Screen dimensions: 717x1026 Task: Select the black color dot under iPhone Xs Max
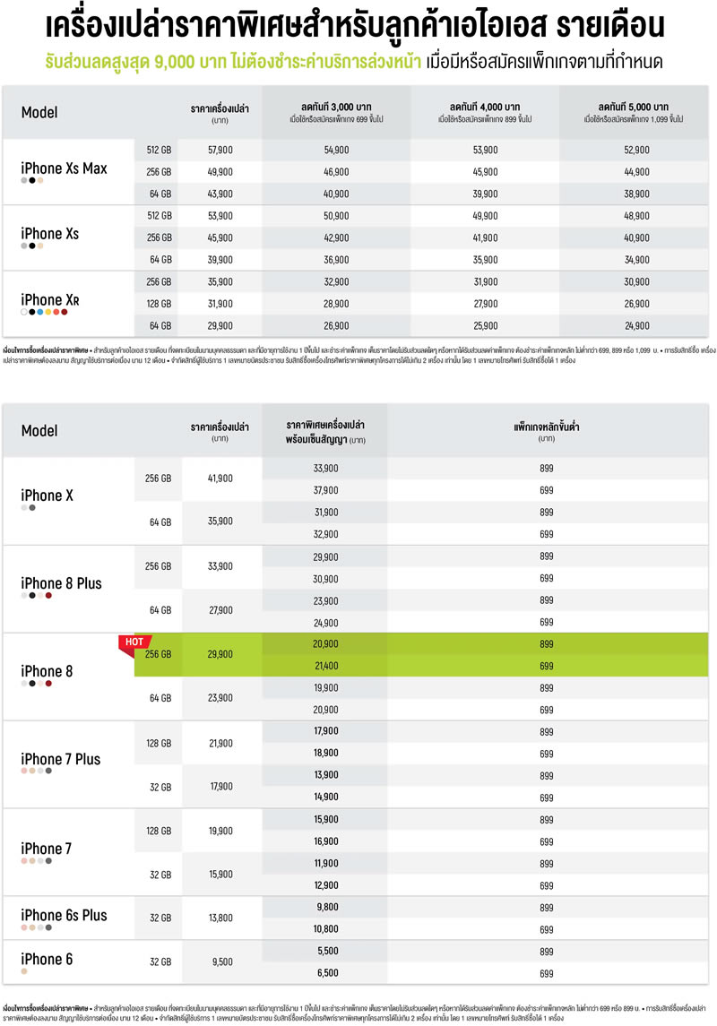pyautogui.click(x=32, y=180)
